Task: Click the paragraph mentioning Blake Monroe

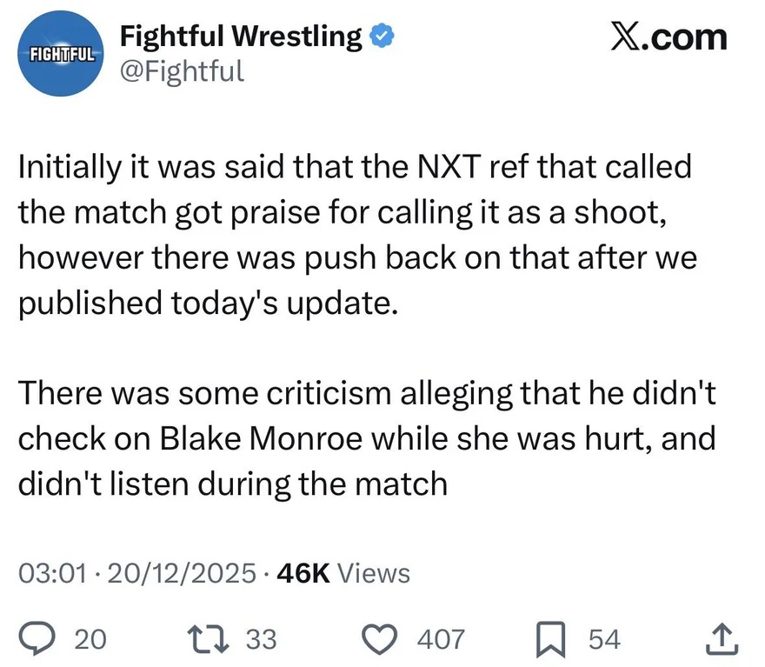Action: pos(367,438)
